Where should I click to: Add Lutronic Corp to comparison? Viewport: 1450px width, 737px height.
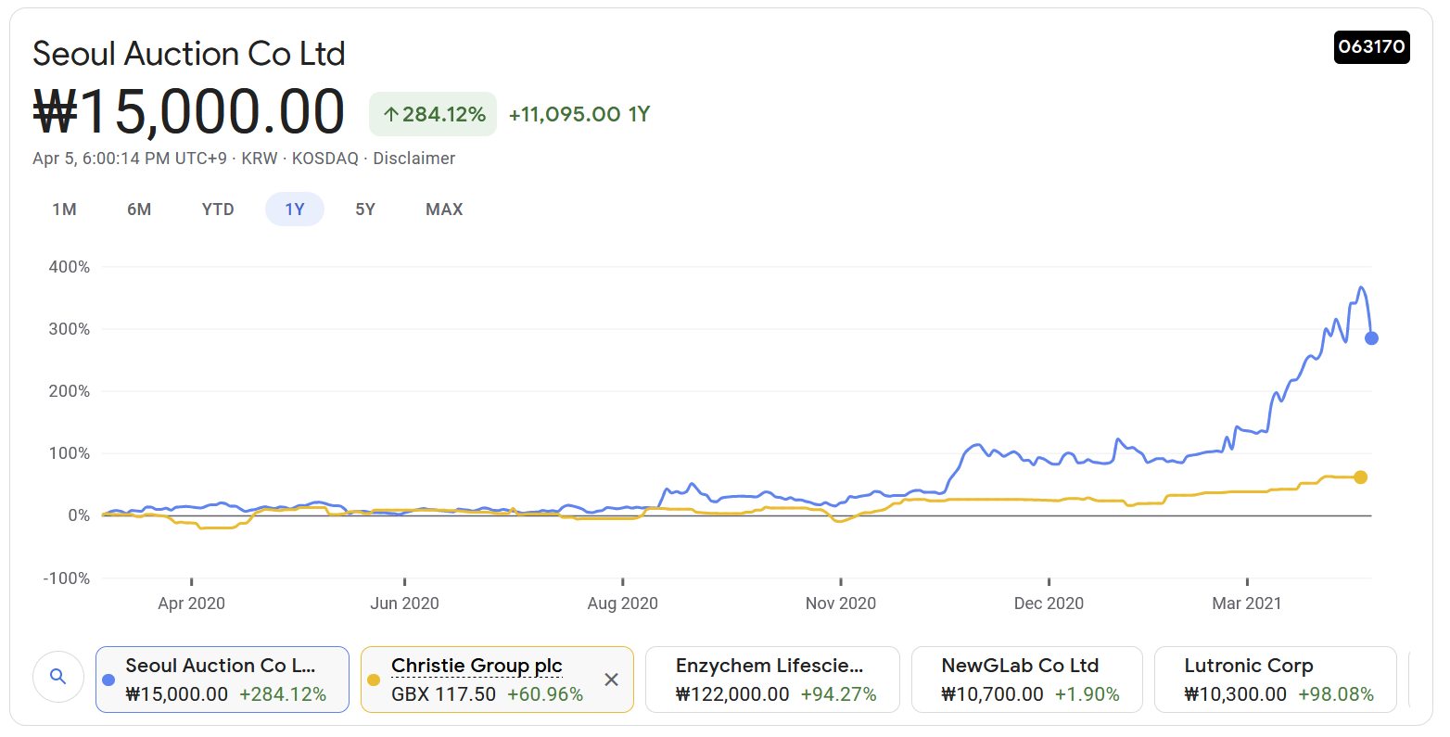coord(1275,680)
